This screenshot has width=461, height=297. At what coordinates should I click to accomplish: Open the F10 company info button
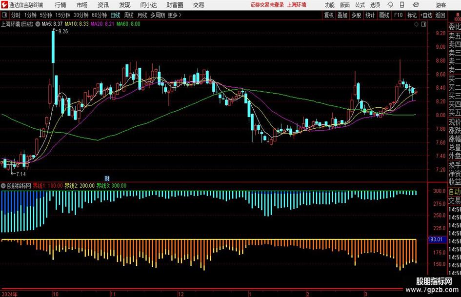click(x=398, y=15)
